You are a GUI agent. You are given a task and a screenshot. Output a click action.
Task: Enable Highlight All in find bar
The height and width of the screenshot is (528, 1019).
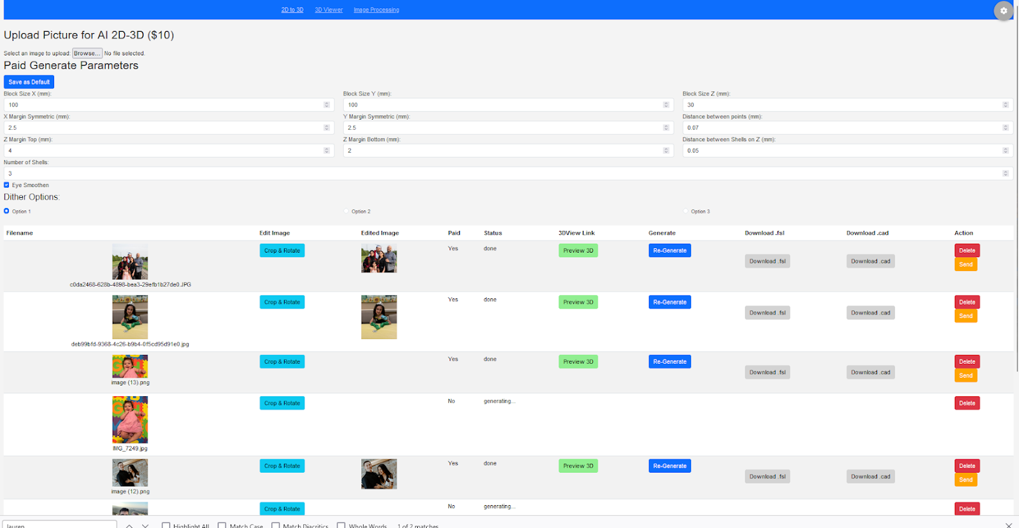(x=166, y=525)
